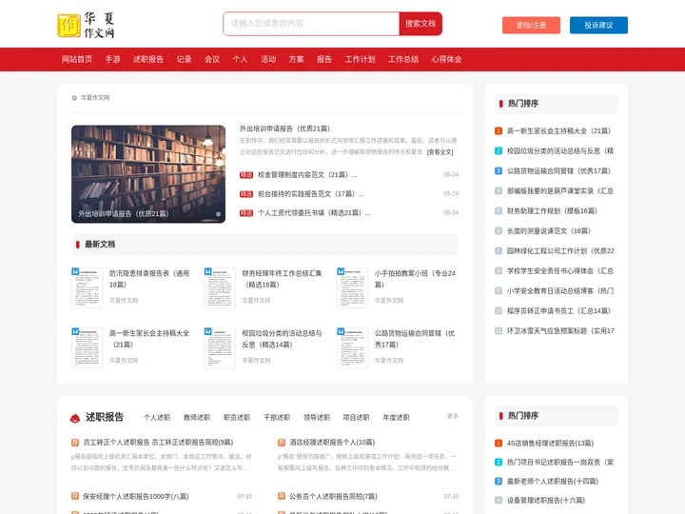
Task: Open the 登陆/注册 button
Action: click(531, 26)
